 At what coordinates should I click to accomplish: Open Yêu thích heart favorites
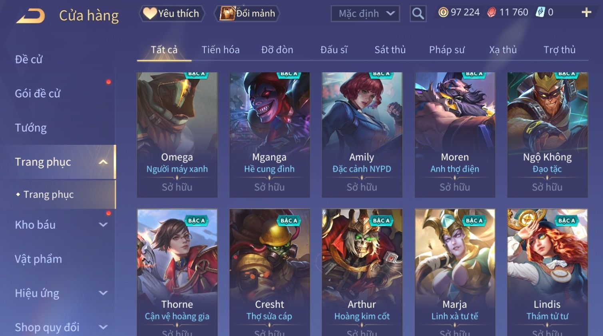click(x=172, y=14)
